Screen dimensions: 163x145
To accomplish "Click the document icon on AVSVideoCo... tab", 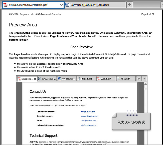I will click(x=39, y=79).
